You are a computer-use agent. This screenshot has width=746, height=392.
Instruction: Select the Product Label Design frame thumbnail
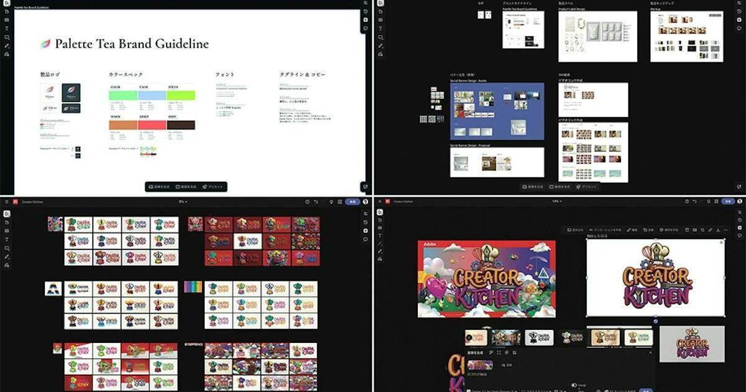pyautogui.click(x=597, y=37)
